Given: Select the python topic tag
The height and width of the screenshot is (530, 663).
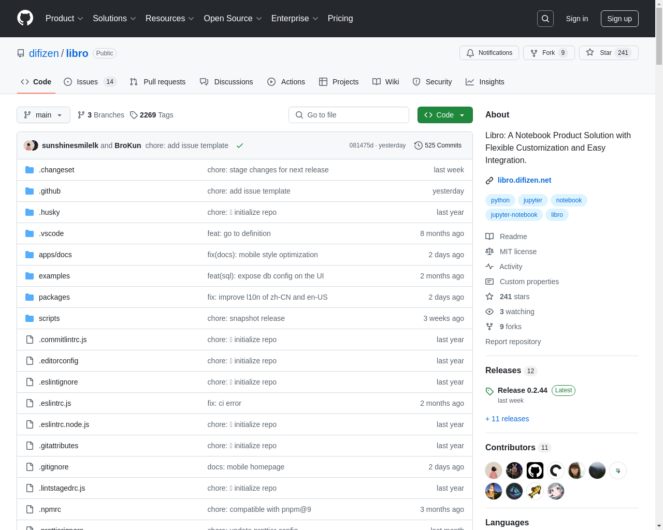Looking at the screenshot, I should [x=500, y=200].
